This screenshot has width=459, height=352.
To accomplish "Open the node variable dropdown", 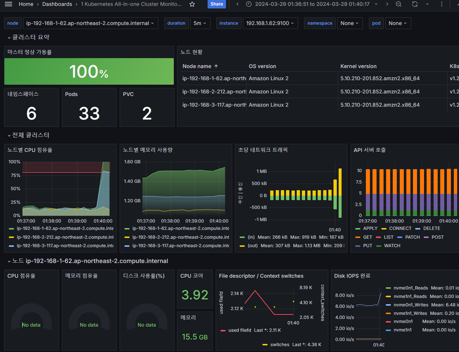I will (x=90, y=23).
